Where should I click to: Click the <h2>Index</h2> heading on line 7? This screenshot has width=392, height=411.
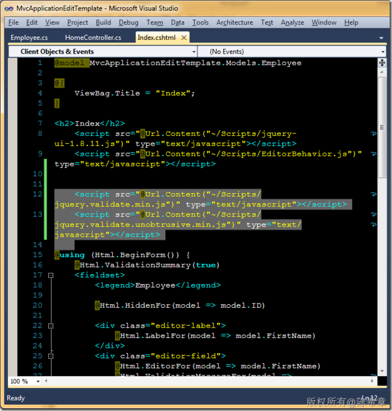point(90,124)
